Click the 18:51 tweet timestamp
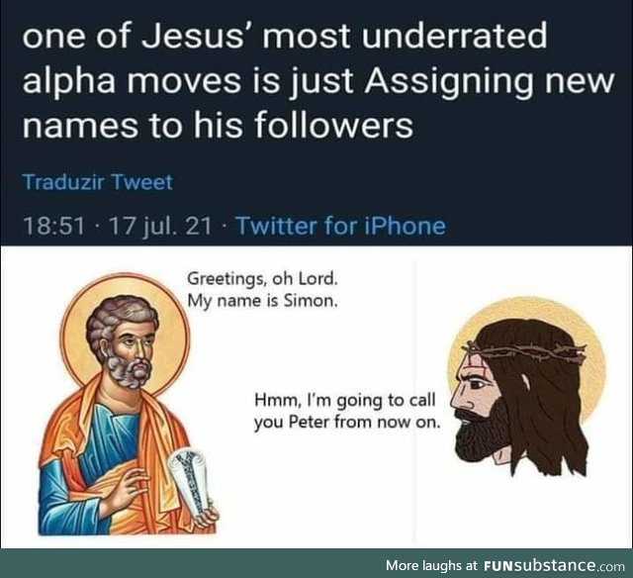The width and height of the screenshot is (633, 578). pos(53,226)
